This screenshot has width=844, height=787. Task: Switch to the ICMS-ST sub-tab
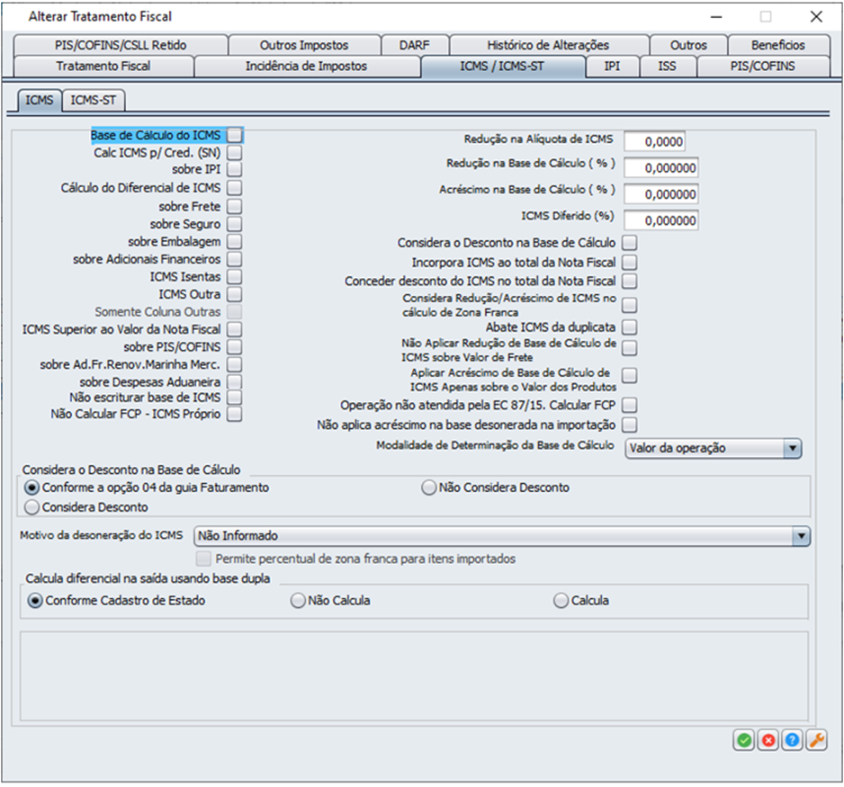94,100
